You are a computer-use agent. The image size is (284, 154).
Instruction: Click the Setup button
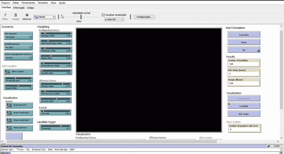(244, 42)
